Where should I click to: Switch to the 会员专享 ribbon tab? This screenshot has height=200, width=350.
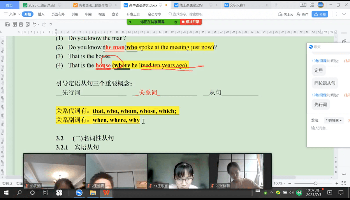point(155,14)
